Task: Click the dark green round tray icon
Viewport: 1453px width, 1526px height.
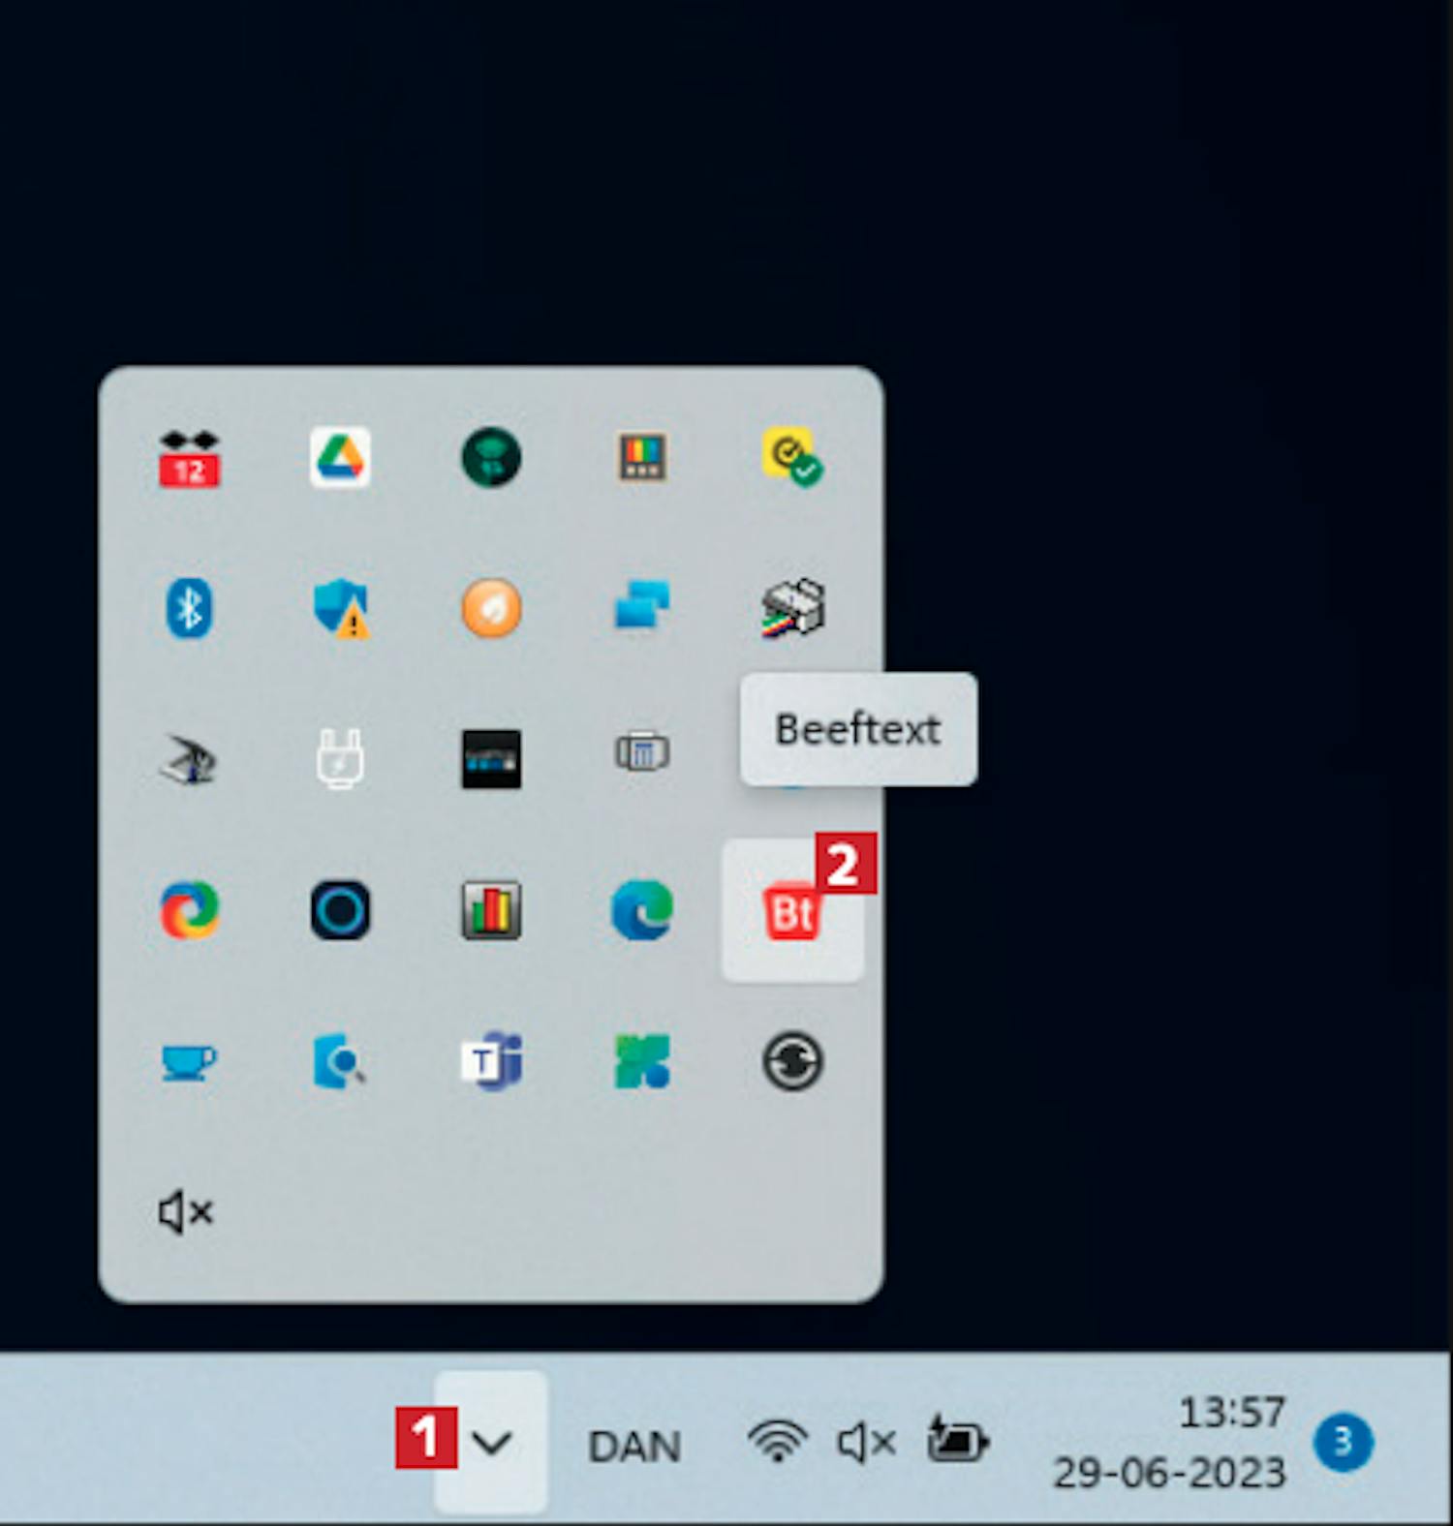Action: pyautogui.click(x=491, y=457)
